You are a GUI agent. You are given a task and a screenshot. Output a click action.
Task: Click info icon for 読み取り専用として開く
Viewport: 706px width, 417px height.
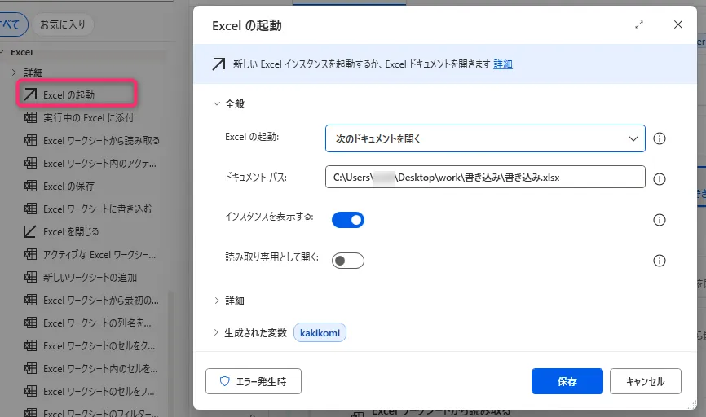660,261
